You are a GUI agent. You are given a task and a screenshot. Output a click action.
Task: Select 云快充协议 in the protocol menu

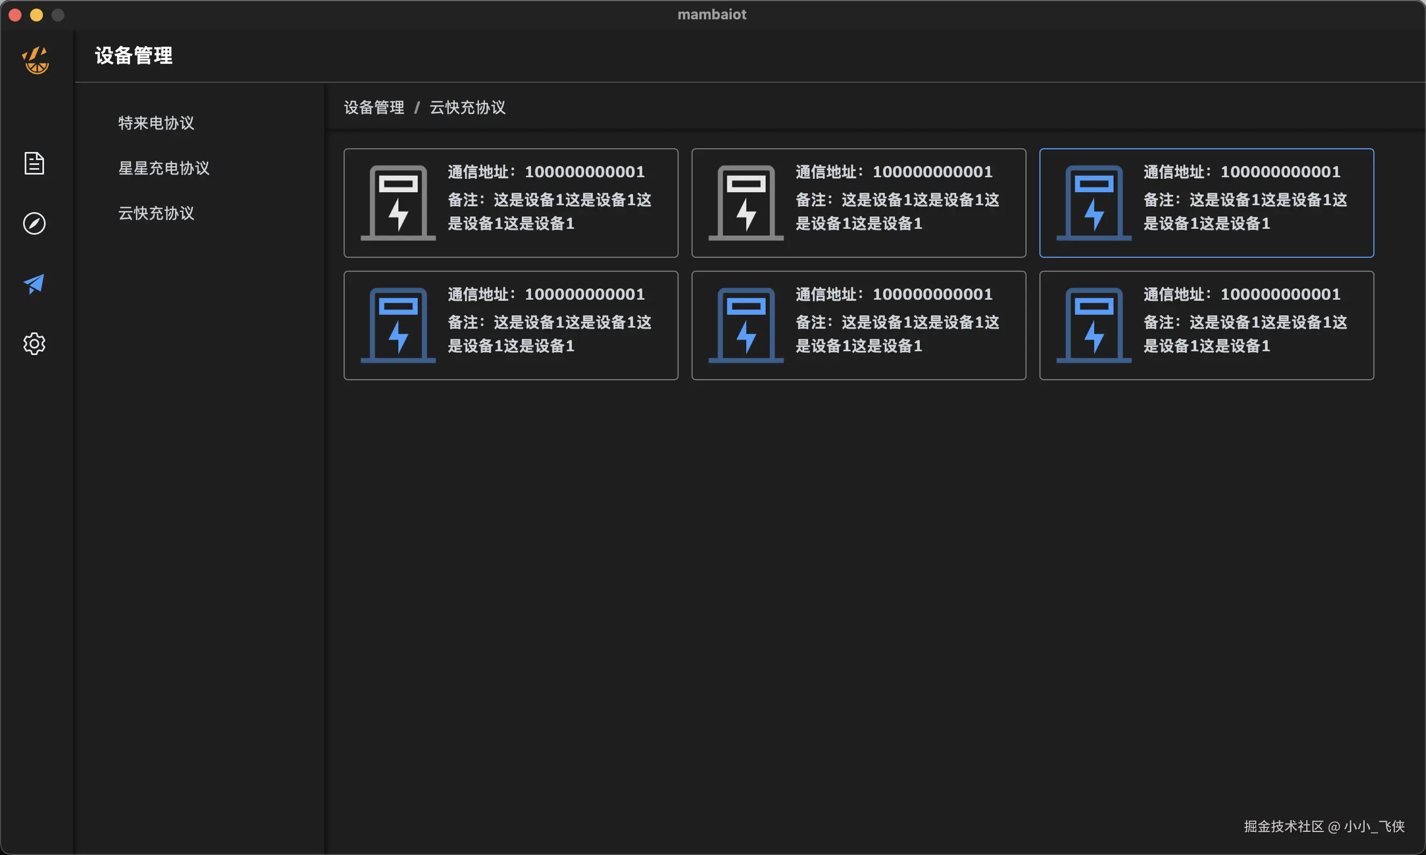pos(156,213)
